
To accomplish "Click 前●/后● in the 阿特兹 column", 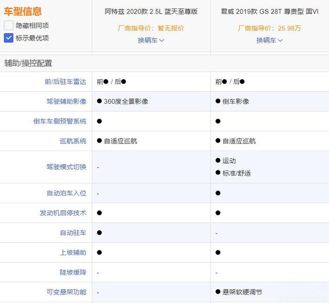I will tap(111, 82).
